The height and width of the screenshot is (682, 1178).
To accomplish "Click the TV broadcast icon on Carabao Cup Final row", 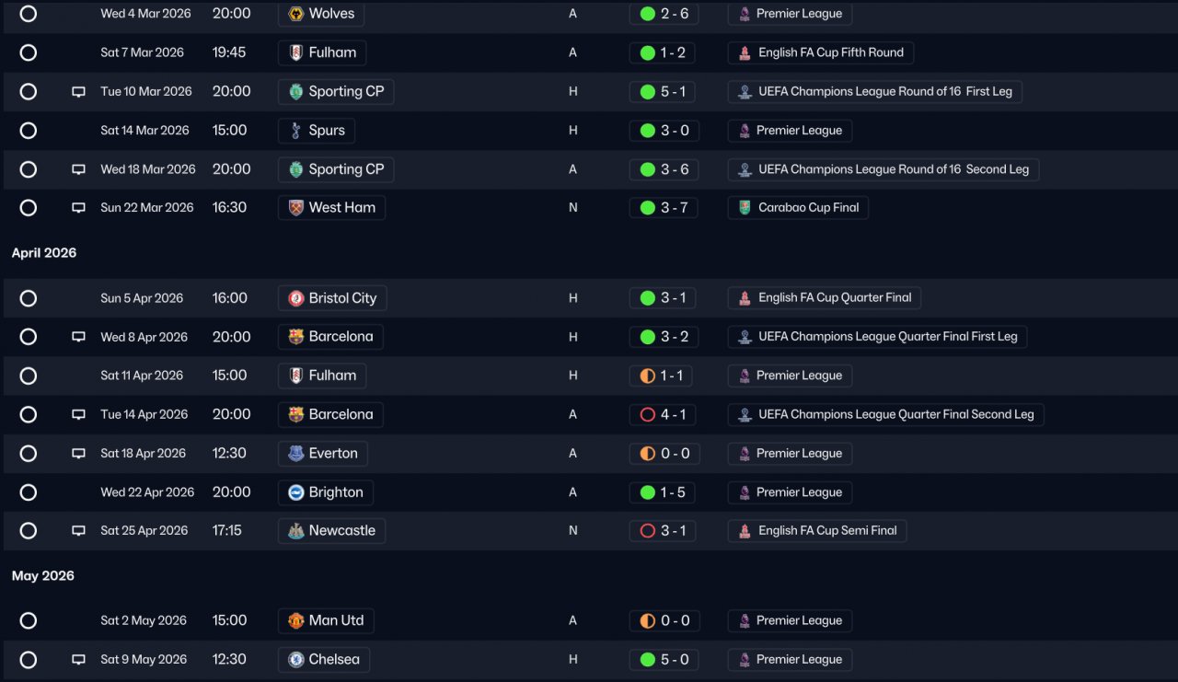I will click(79, 208).
